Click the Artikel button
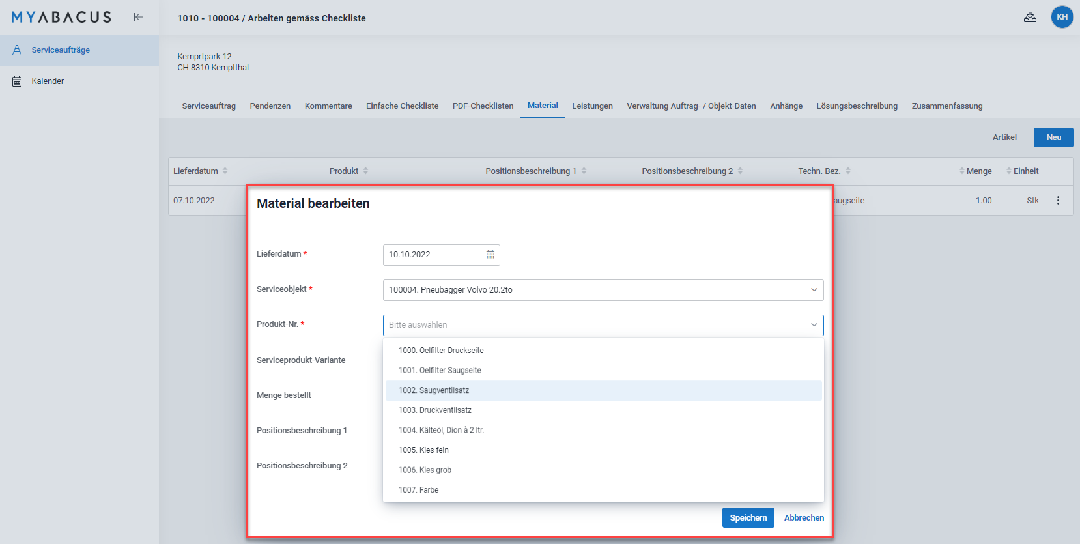The image size is (1080, 544). 1004,137
